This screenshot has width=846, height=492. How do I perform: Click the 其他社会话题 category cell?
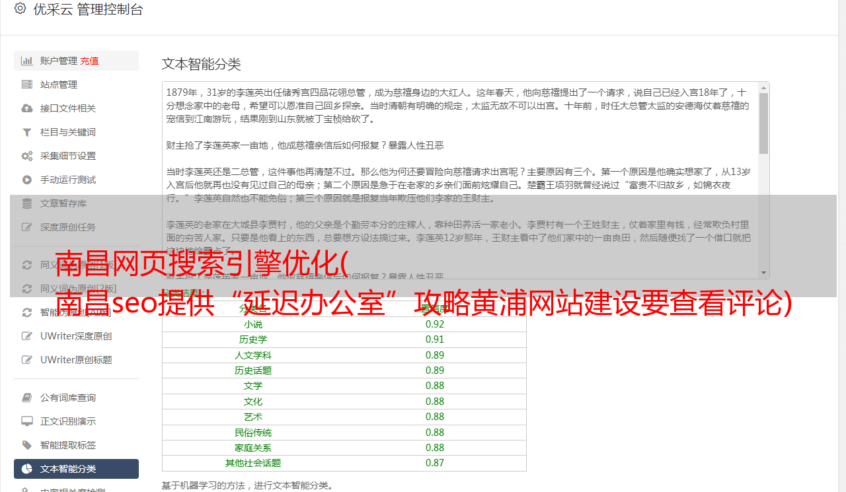point(253,463)
